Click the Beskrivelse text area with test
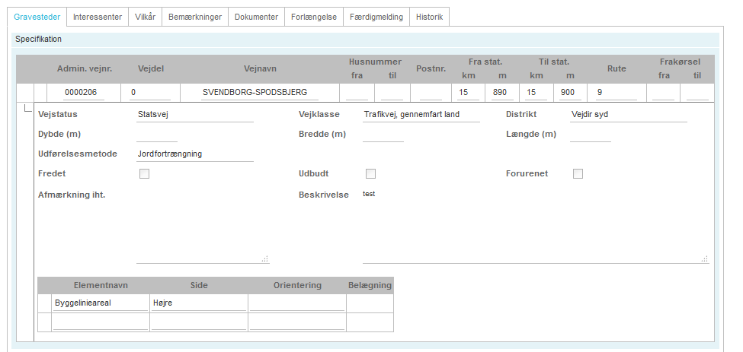Image resolution: width=743 pixels, height=352 pixels. point(533,224)
